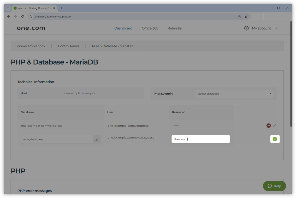Navigate to the Control Panel breadcrumb link
The image size is (296, 198).
pos(68,46)
